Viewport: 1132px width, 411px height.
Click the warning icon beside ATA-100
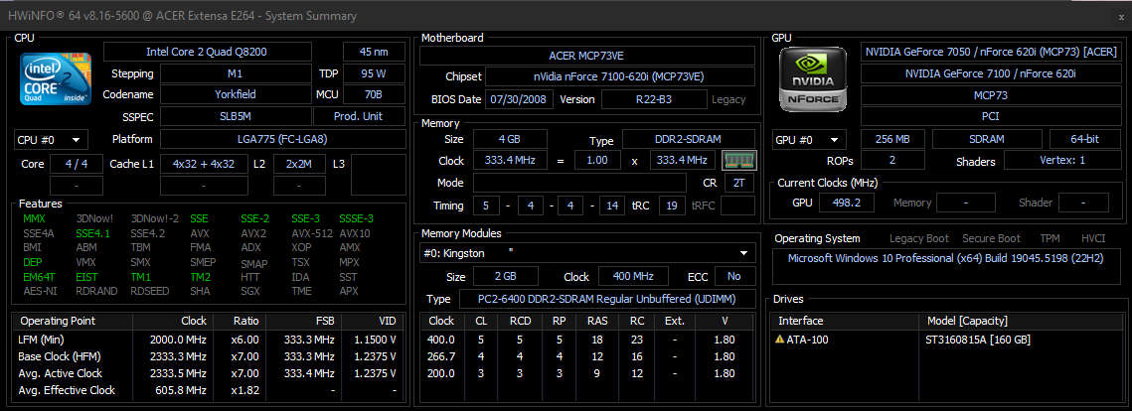(779, 340)
